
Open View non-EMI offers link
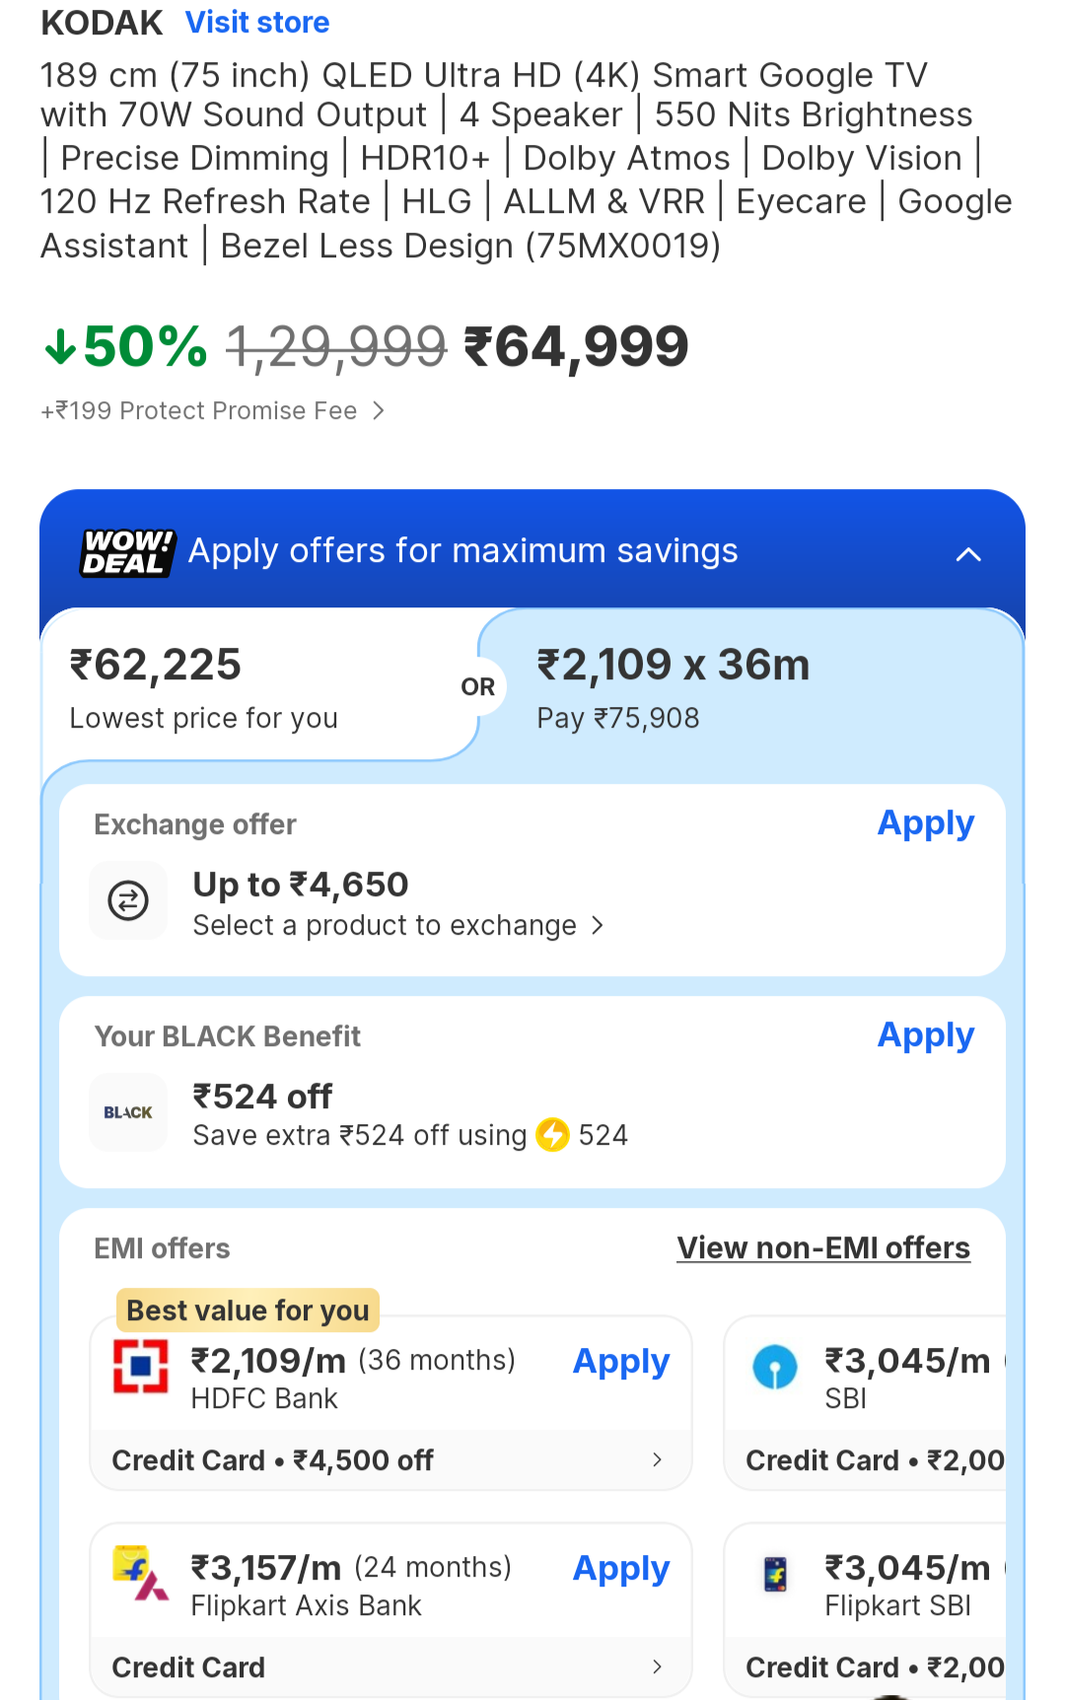coord(823,1248)
